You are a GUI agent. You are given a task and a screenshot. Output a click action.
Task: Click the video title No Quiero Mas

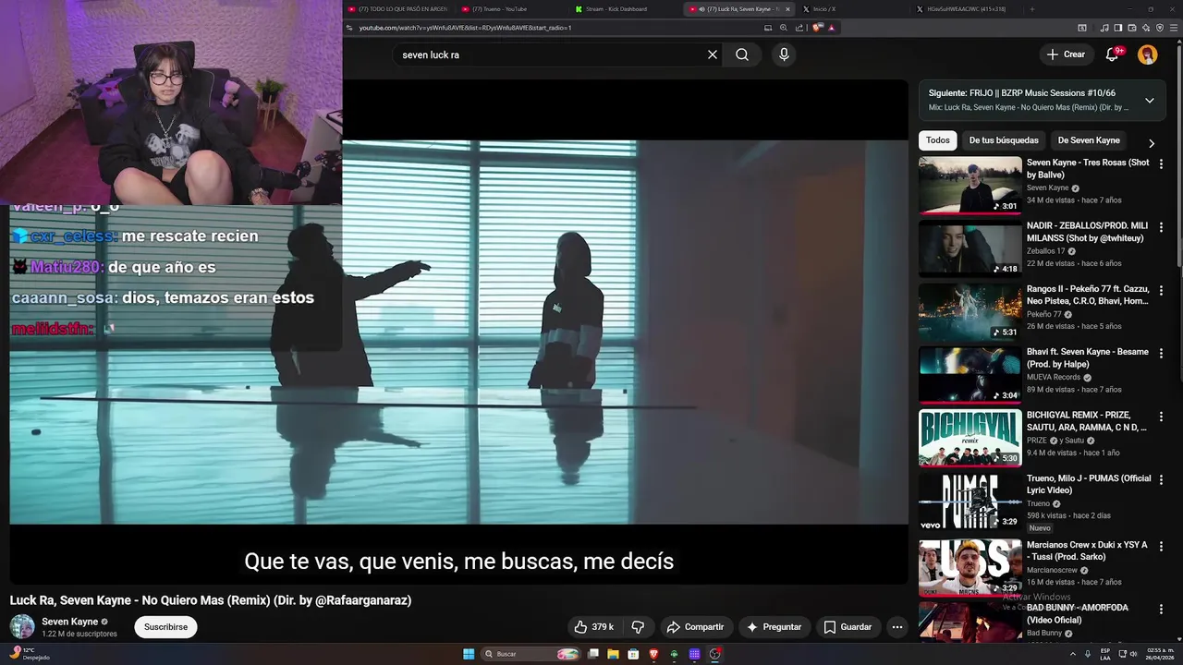211,600
